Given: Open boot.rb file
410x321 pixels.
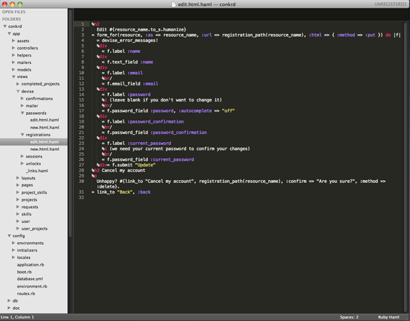Looking at the screenshot, I should click(24, 272).
